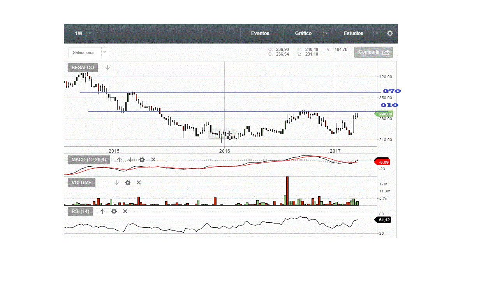Expand the Gráfico dropdown arrow
The width and height of the screenshot is (493, 281).
(326, 33)
